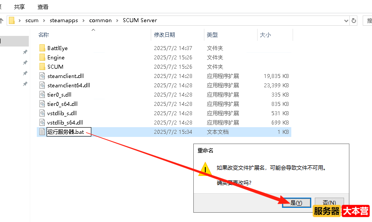Select tier0_s64.dll file name
The height and width of the screenshot is (222, 372).
point(63,104)
